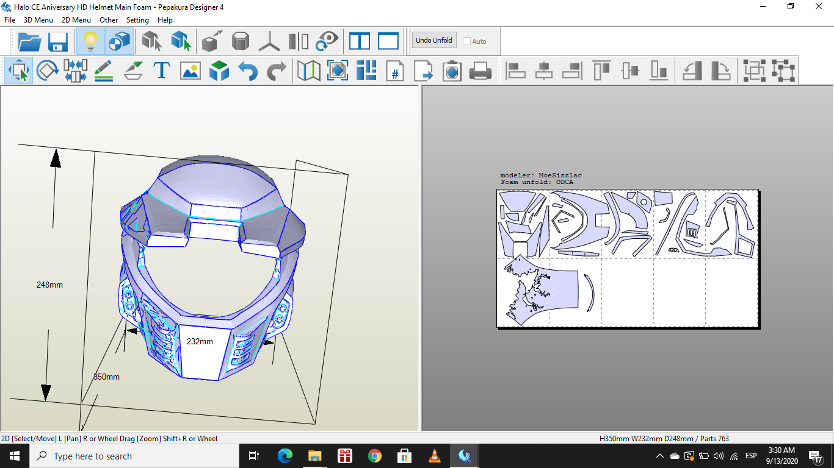Select the Join/Disjoin faces tool
Image resolution: width=834 pixels, height=468 pixels.
[75, 71]
